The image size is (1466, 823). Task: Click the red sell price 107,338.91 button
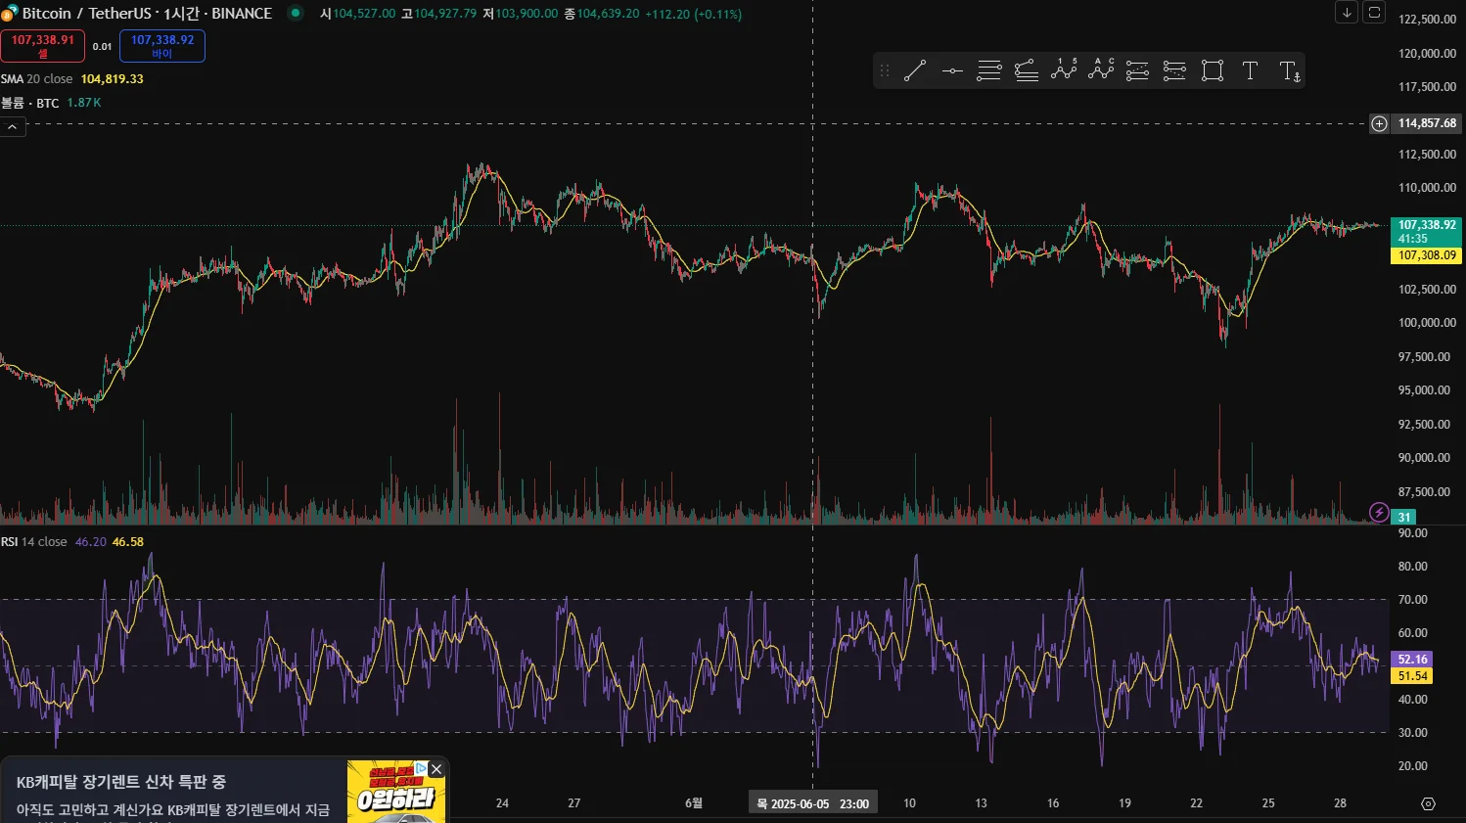[x=42, y=46]
